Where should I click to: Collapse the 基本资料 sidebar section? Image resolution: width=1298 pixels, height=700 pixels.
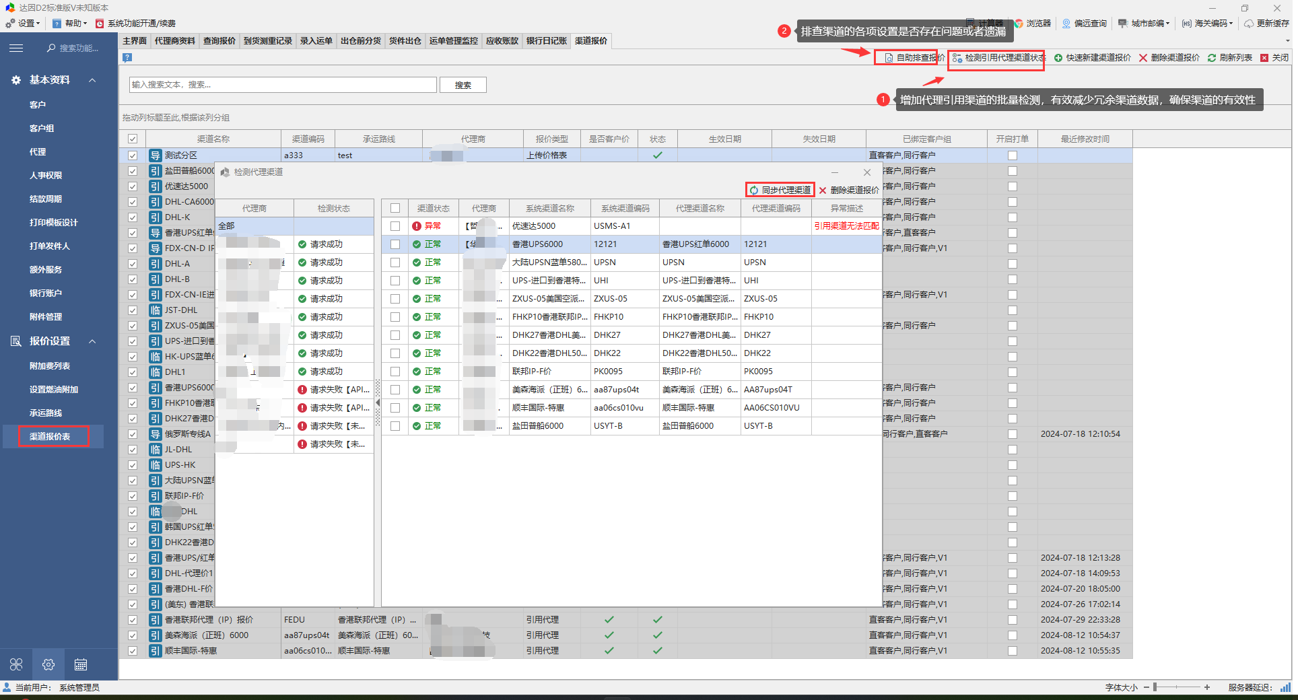92,80
